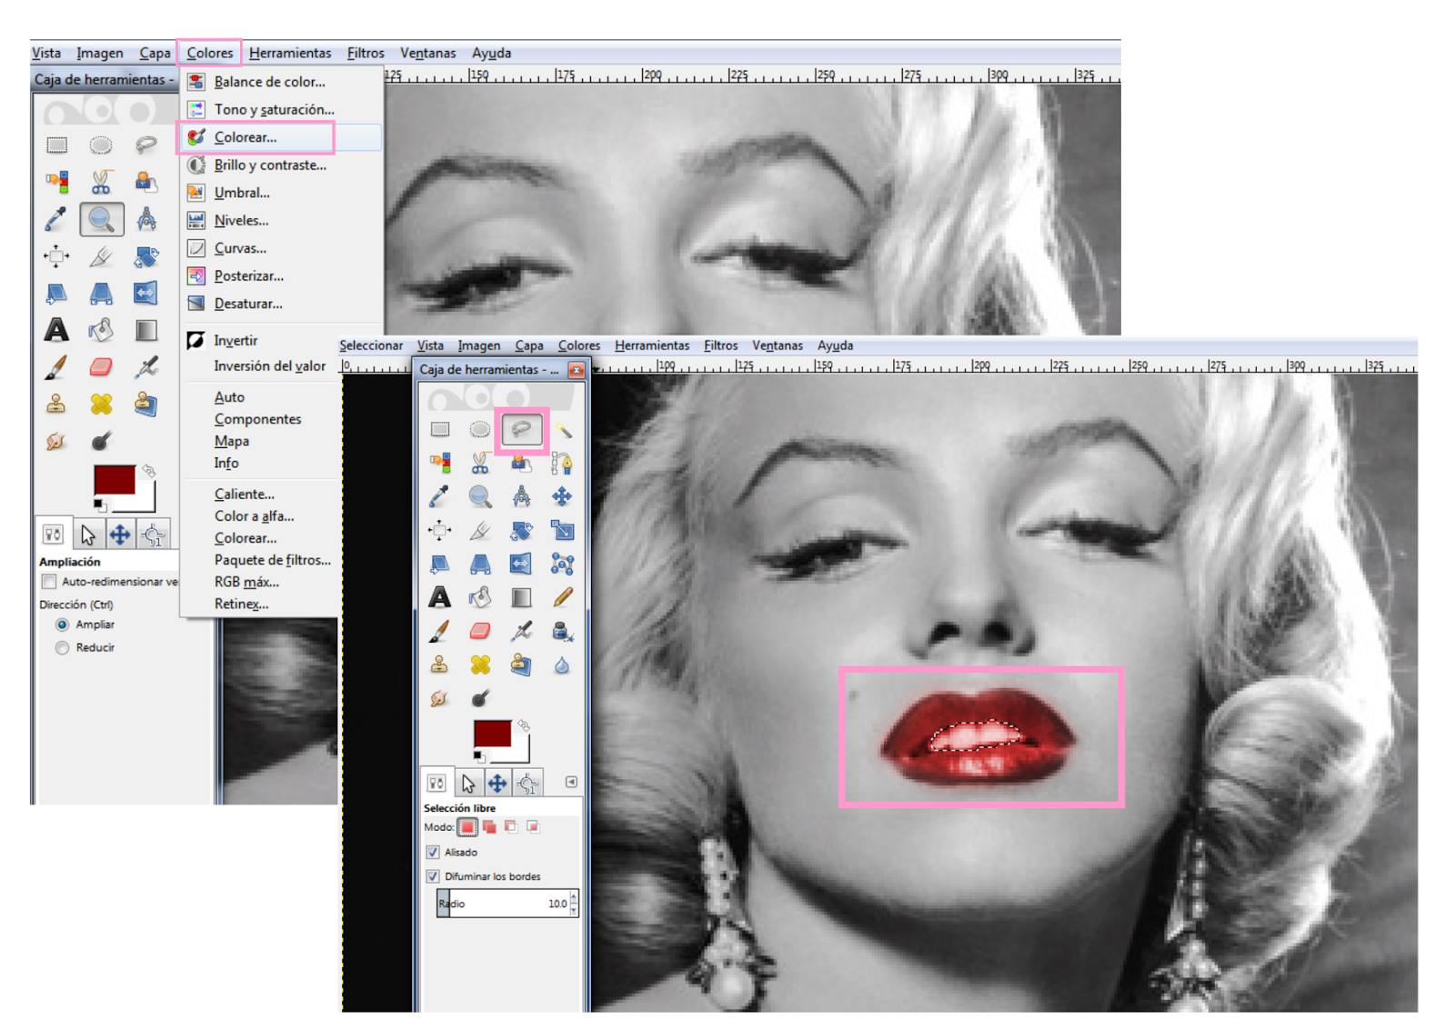Select Free Select lasso in back toolbox
The image size is (1455, 1029).
point(145,145)
